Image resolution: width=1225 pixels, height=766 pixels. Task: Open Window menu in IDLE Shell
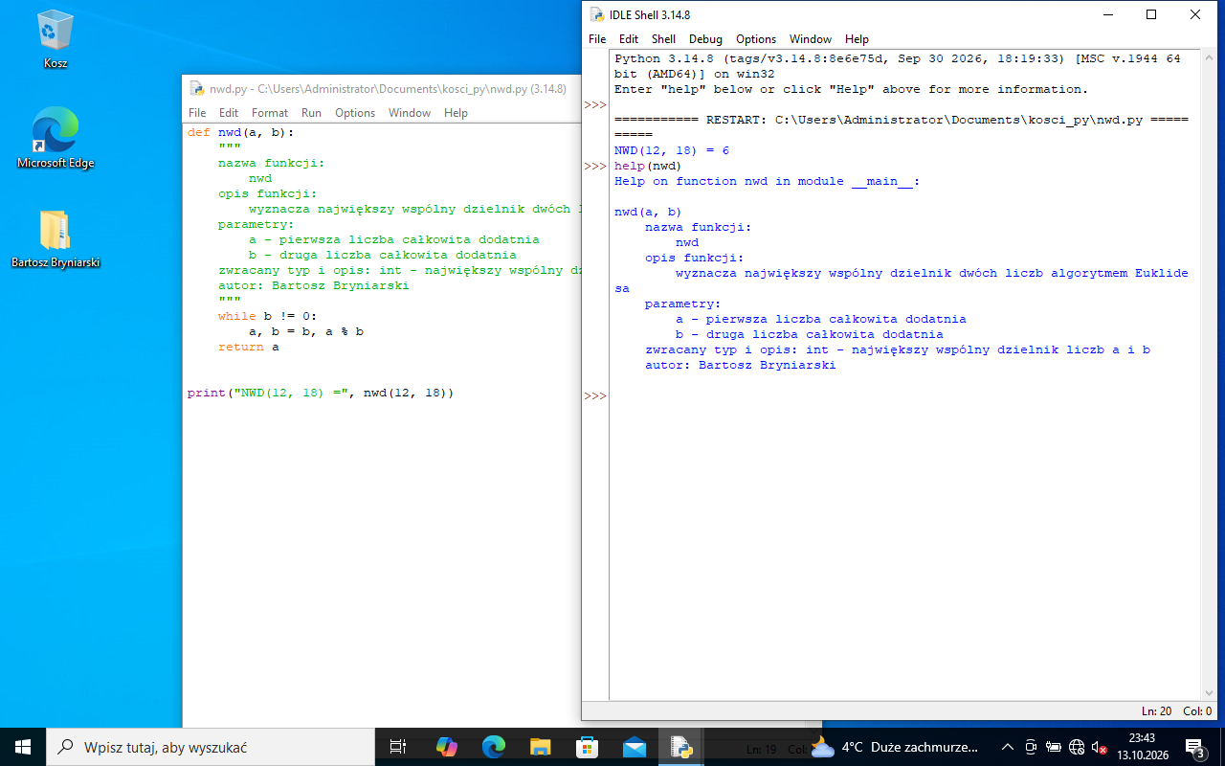811,39
